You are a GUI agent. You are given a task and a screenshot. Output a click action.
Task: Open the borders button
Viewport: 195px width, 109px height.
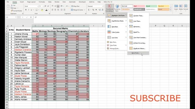(x=37, y=10)
